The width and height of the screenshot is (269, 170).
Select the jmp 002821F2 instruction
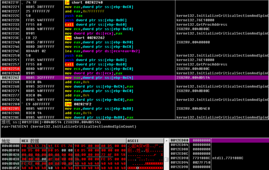pos(85,104)
